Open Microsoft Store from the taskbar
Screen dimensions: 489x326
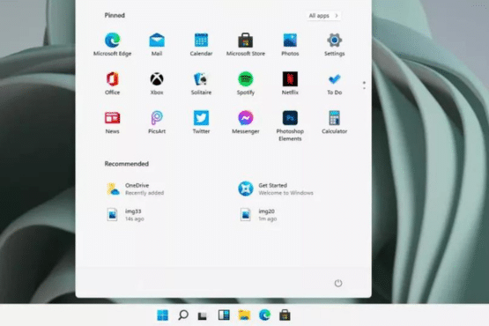coord(285,315)
